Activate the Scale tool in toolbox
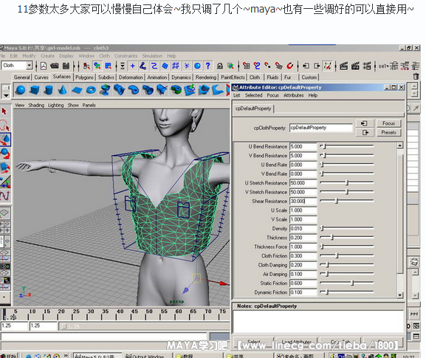Image resolution: width=426 pixels, height=358 pixels. point(5,167)
